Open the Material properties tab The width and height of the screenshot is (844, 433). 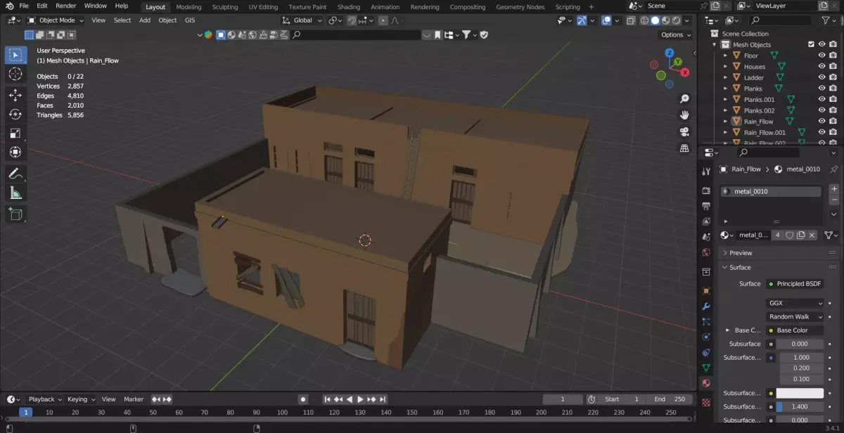(x=706, y=383)
